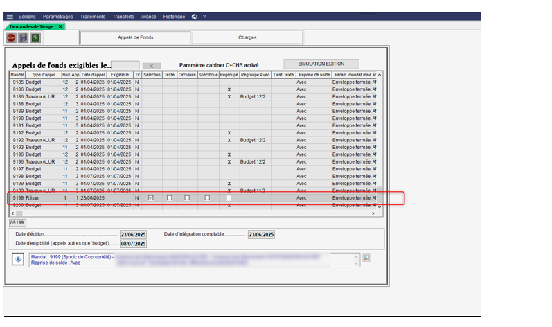Uncheck Sélection checkbox in the Réser. row

(x=151, y=197)
